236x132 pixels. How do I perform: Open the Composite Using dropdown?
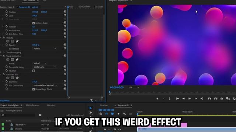click(x=45, y=67)
